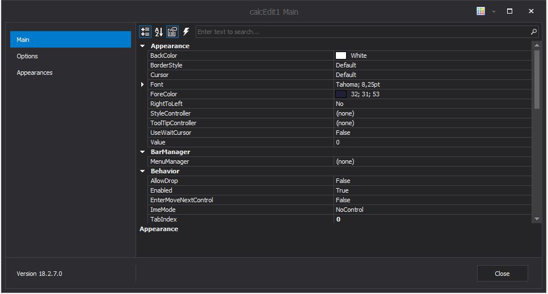Select the BackColor property row

[x=340, y=56]
